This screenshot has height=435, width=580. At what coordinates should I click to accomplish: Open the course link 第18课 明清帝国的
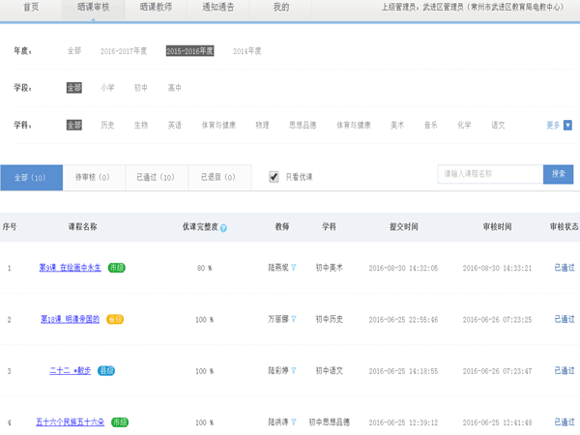tap(72, 319)
